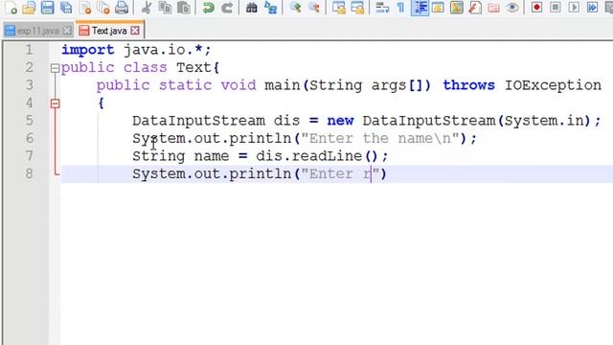Redo the edit with the grey Redo arrow
Image resolution: width=613 pixels, height=345 pixels.
227,8
